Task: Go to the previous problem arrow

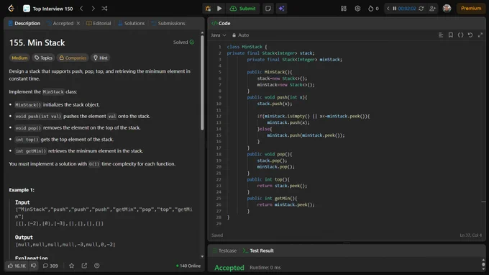Action: coord(81,9)
